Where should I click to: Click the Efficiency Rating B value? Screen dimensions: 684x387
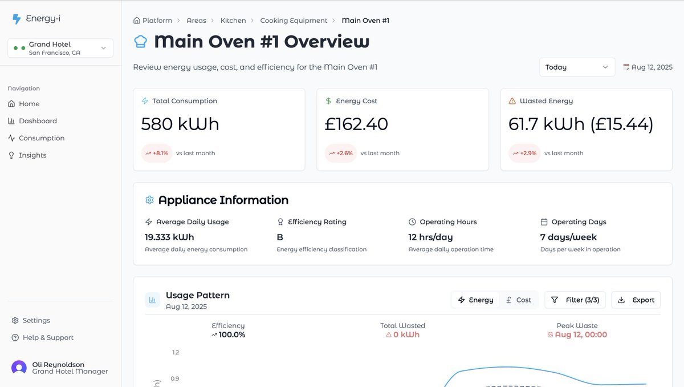pos(280,237)
